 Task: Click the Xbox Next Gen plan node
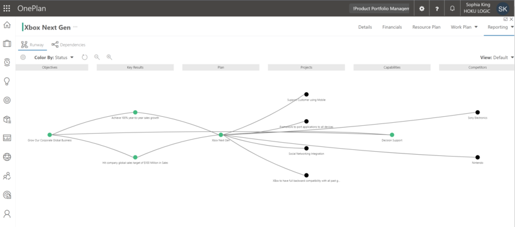tap(220, 135)
